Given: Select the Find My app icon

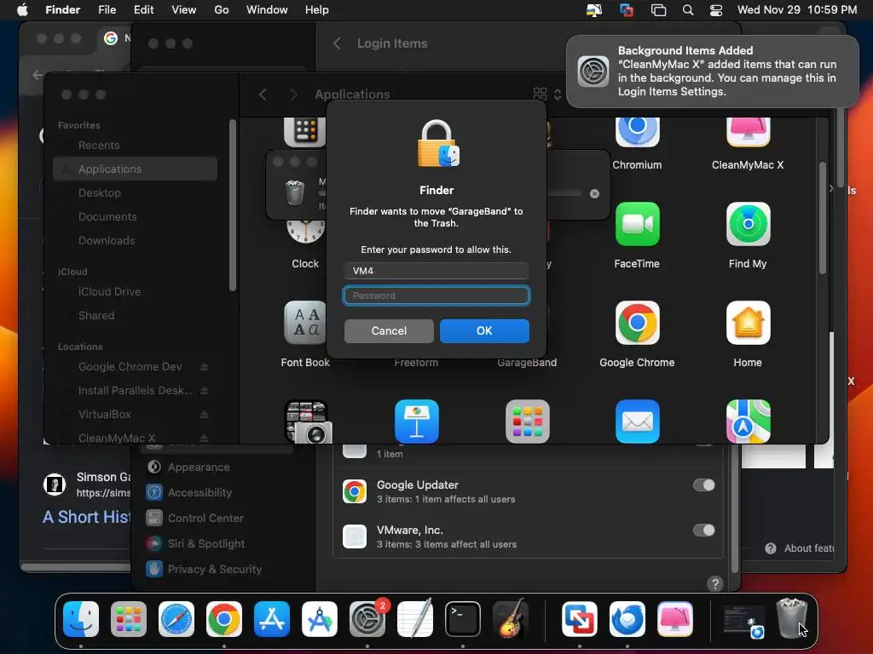Looking at the screenshot, I should [x=748, y=224].
